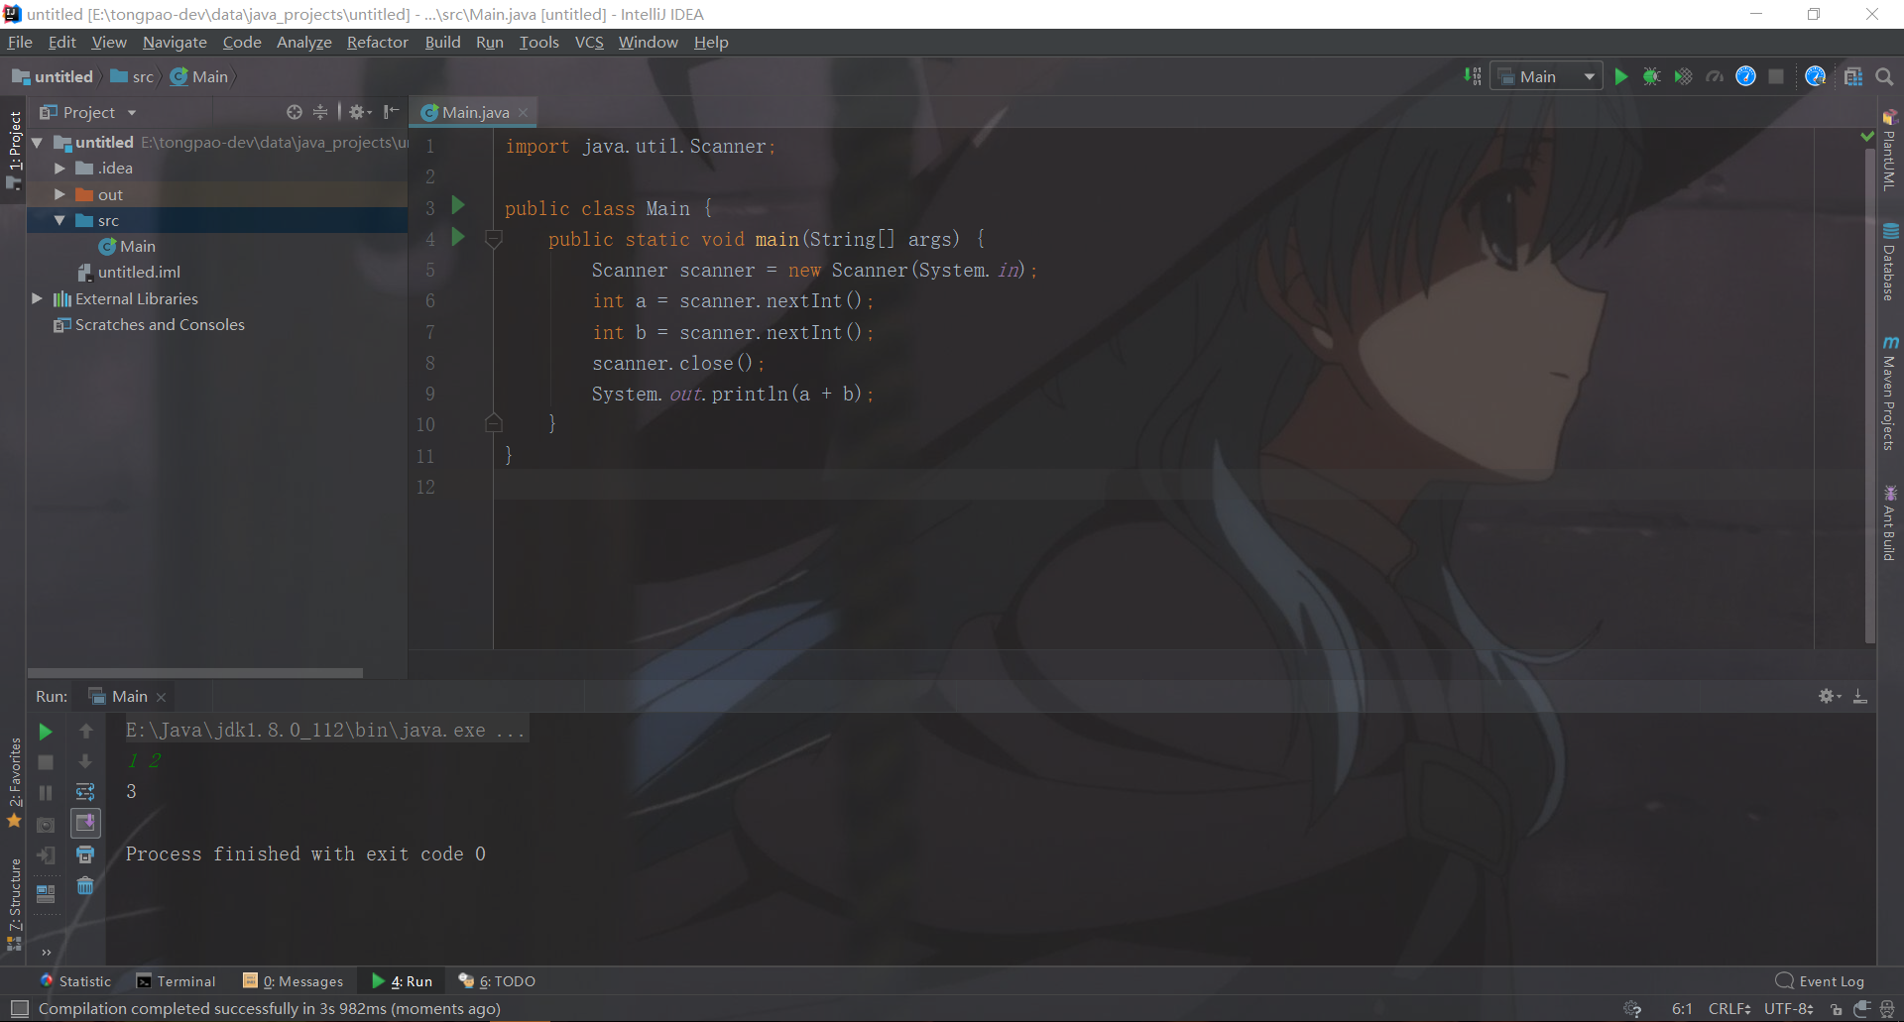Close the Main.java editor tab
Image resolution: width=1904 pixels, height=1022 pixels.
pos(524,113)
